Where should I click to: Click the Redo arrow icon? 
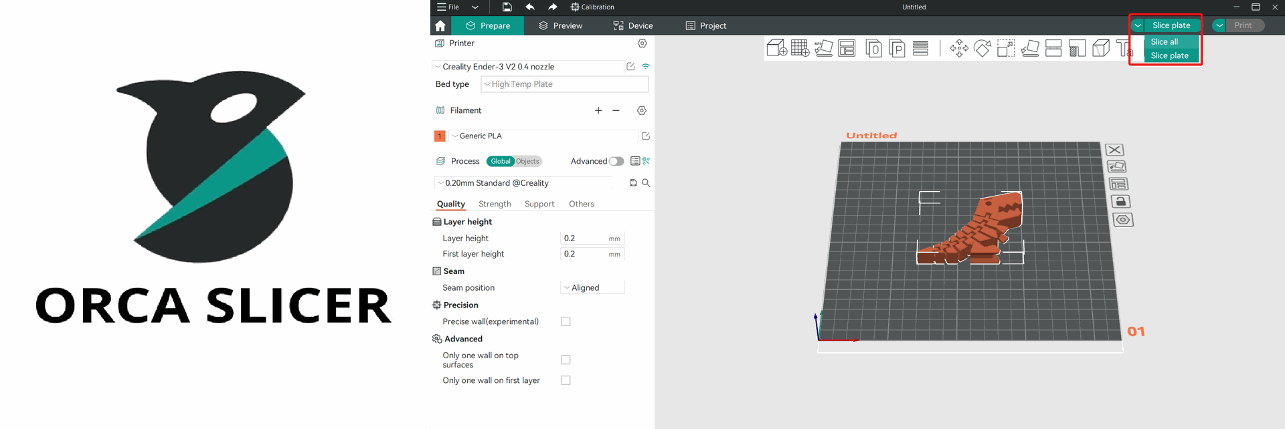click(552, 7)
